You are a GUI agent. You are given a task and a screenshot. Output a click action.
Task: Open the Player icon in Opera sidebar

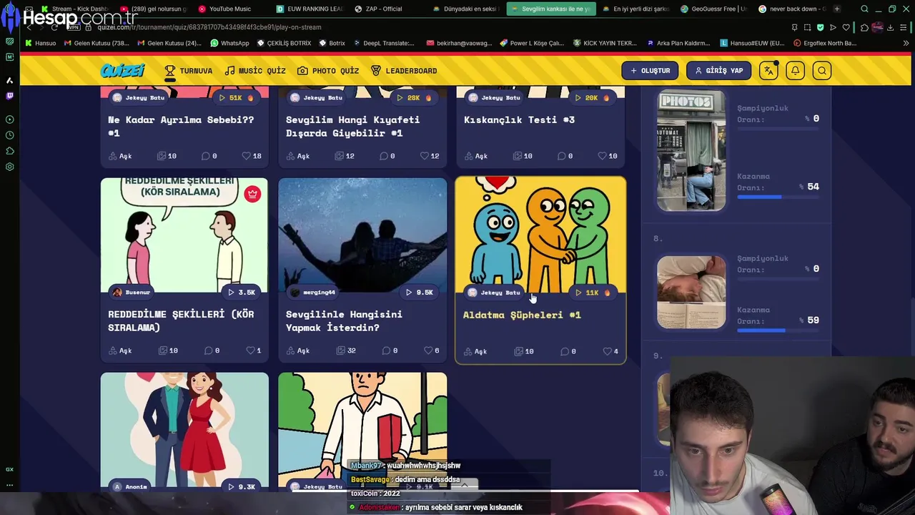click(x=9, y=119)
